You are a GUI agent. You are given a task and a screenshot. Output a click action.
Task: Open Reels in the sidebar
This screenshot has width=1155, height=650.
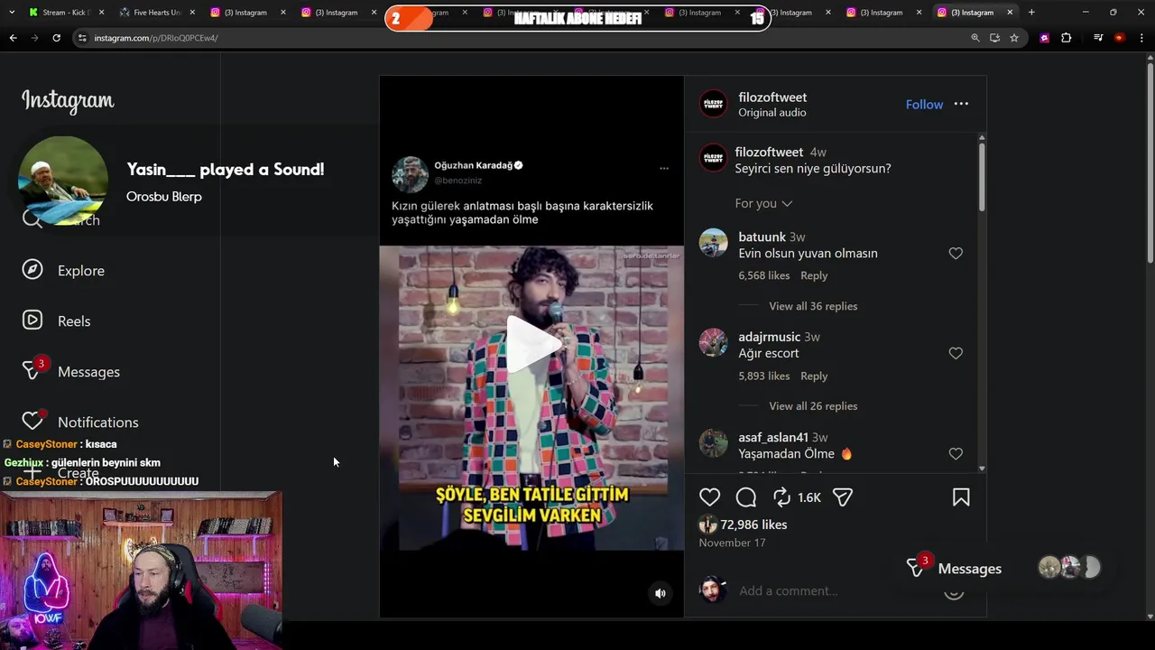(x=56, y=320)
